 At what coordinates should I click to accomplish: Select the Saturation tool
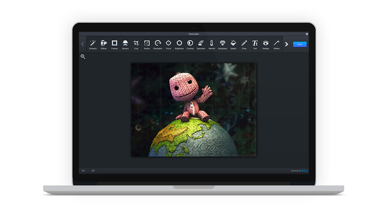pos(201,43)
